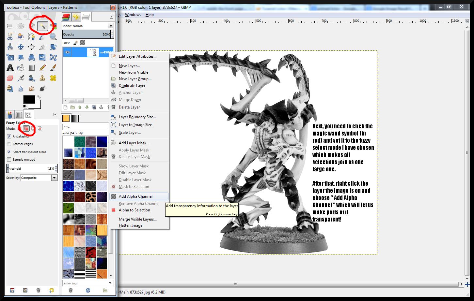
Task: Select the Pencil tool
Action: point(42,68)
